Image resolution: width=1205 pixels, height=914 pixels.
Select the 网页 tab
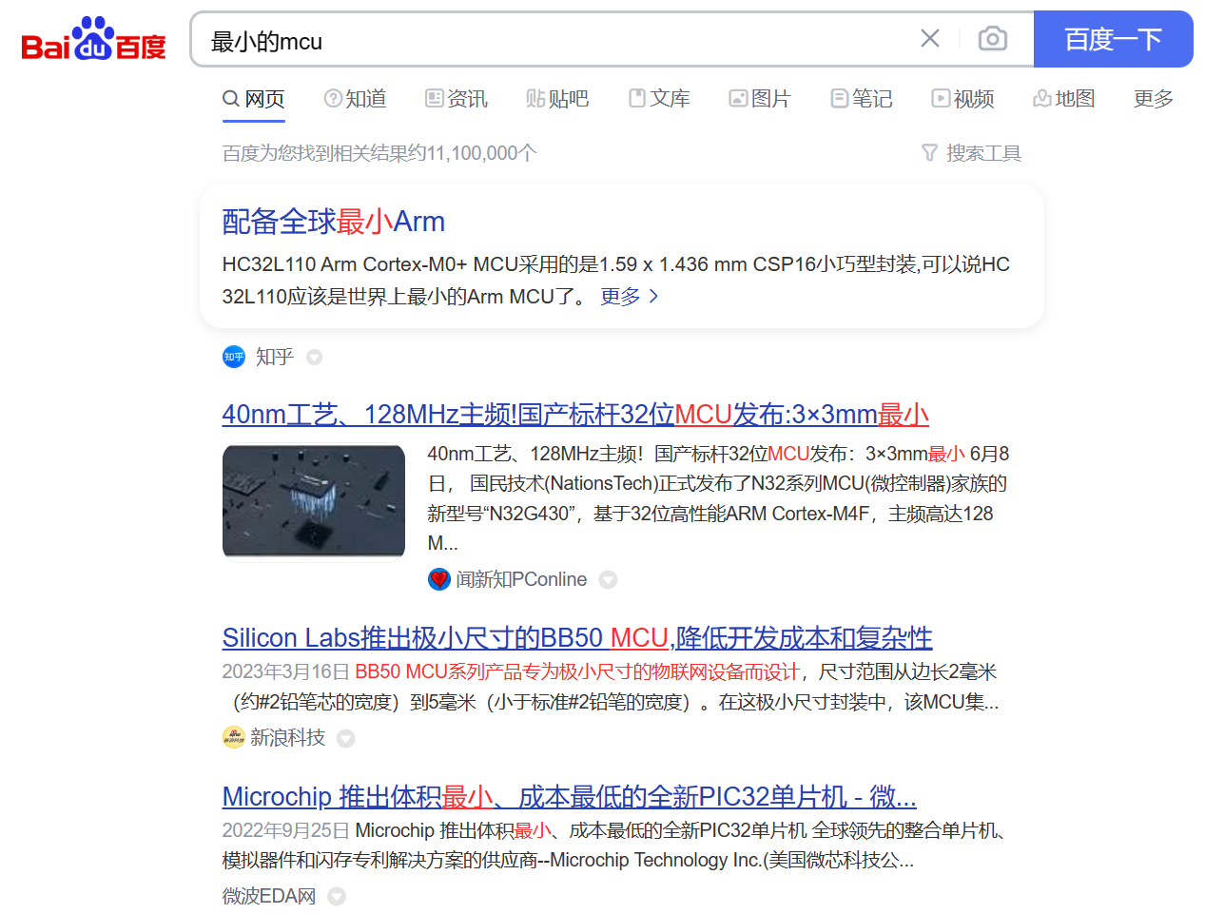(x=253, y=99)
